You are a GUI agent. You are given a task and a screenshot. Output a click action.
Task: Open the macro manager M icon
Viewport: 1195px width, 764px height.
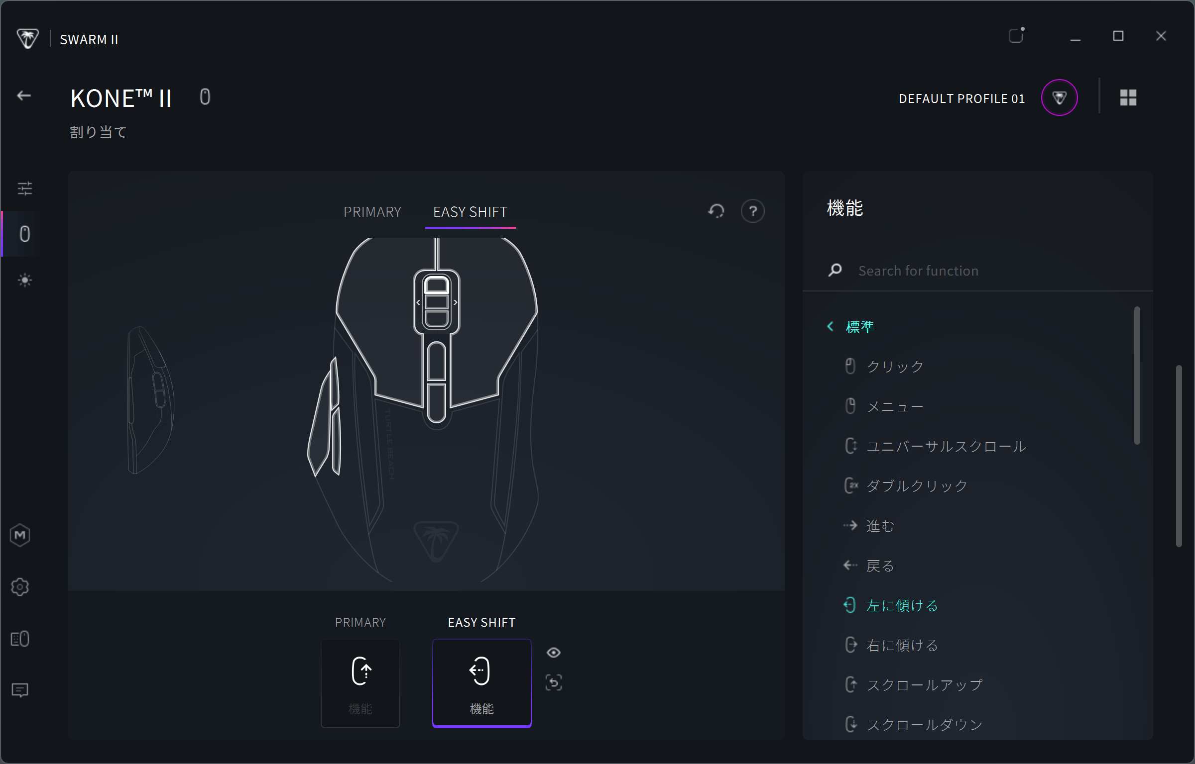[x=20, y=535]
